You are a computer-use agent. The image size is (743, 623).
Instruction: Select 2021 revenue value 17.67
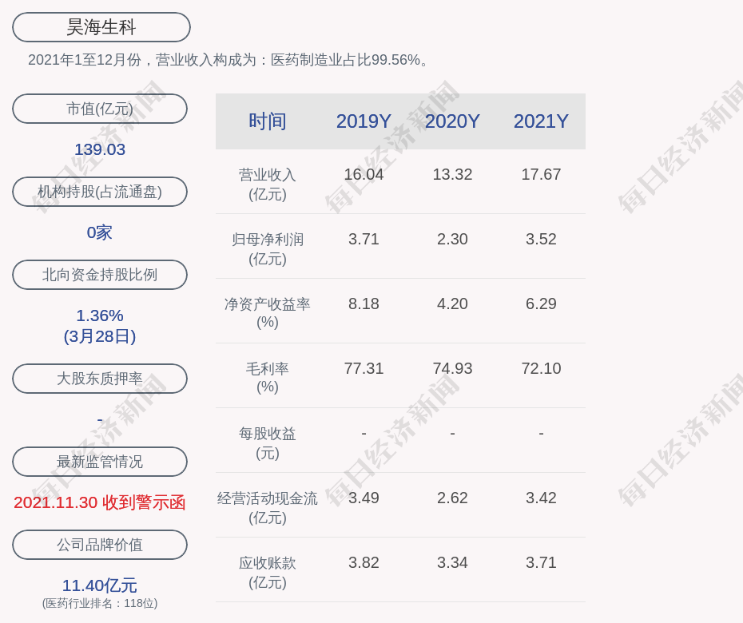coord(541,174)
